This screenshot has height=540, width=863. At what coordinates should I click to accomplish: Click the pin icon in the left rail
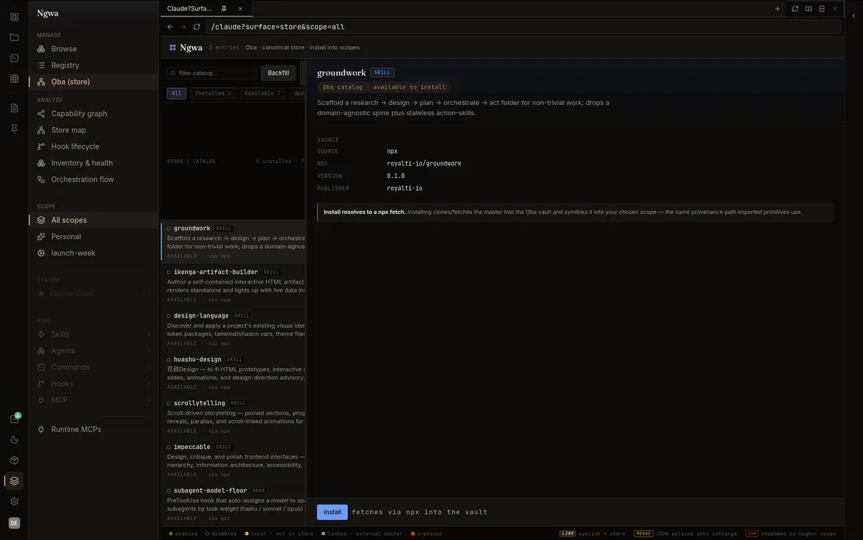(x=14, y=128)
